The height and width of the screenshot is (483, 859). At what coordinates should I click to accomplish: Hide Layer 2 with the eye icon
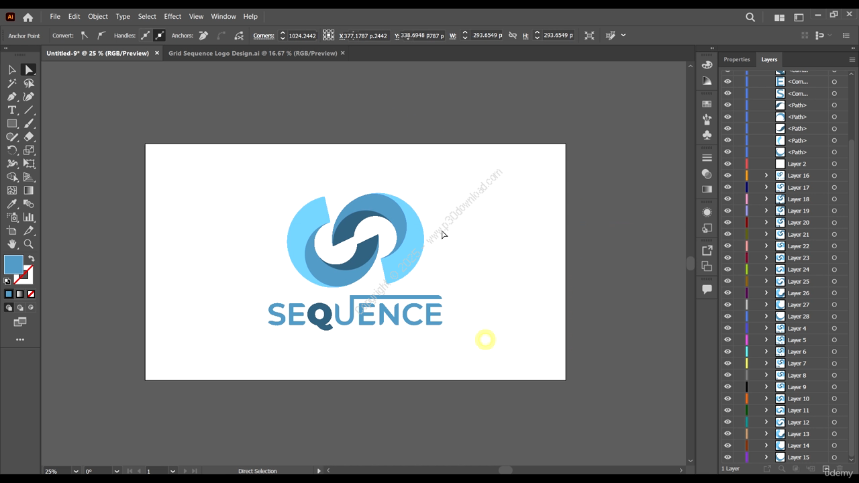tap(727, 164)
